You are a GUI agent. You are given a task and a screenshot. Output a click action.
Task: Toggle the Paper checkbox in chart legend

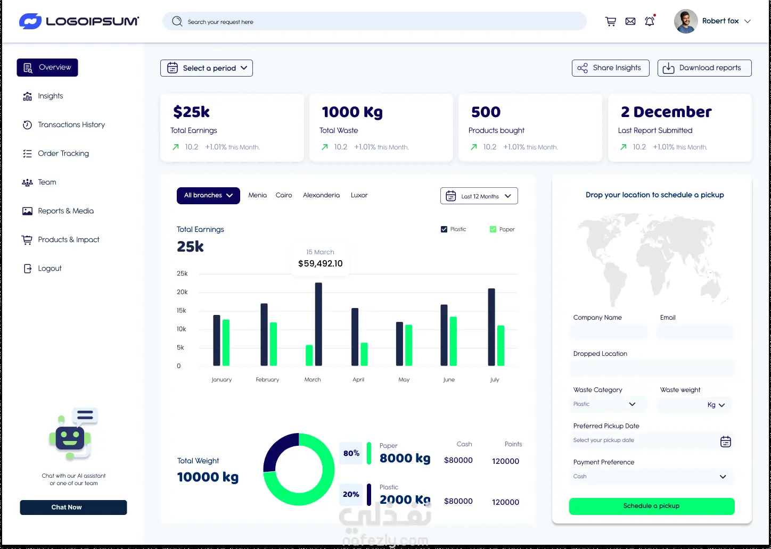[x=493, y=229]
